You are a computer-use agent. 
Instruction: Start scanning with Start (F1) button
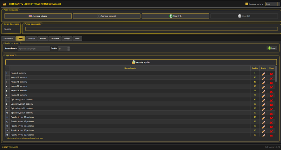click(x=175, y=16)
